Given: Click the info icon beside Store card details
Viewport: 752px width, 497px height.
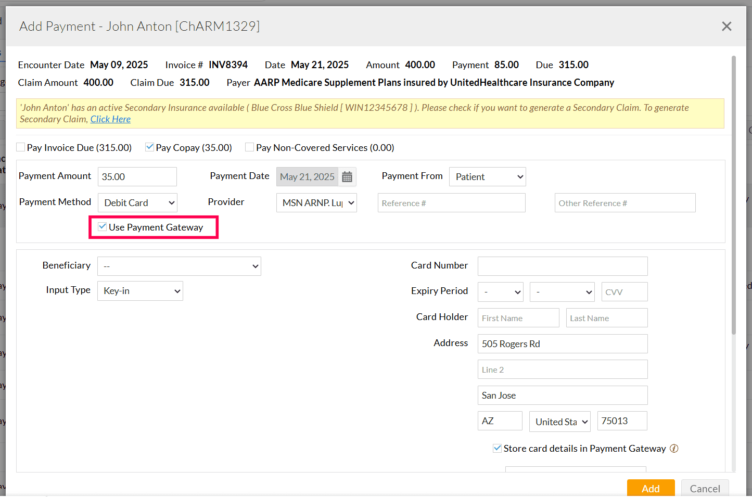Looking at the screenshot, I should coord(674,448).
